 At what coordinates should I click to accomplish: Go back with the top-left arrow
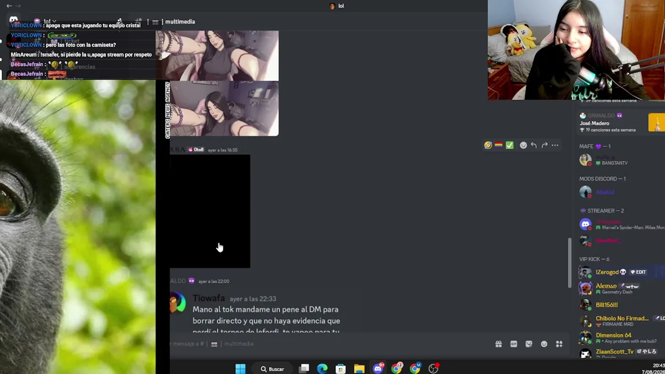click(9, 6)
